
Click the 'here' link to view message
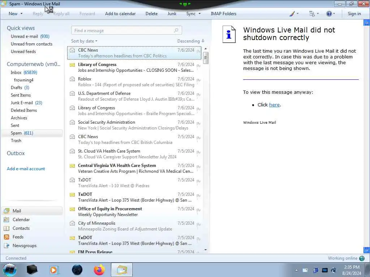click(x=274, y=105)
